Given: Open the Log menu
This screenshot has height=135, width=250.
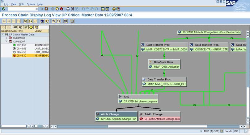Looking at the screenshot, I should pyautogui.click(x=6, y=4).
